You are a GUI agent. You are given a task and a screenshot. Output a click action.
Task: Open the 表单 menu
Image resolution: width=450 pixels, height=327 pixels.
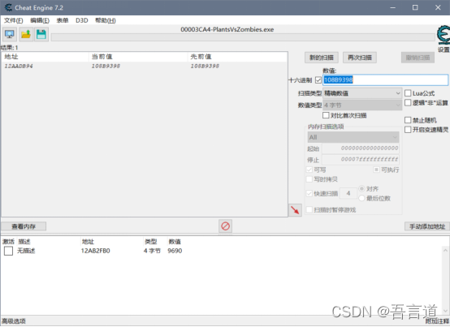click(x=63, y=20)
